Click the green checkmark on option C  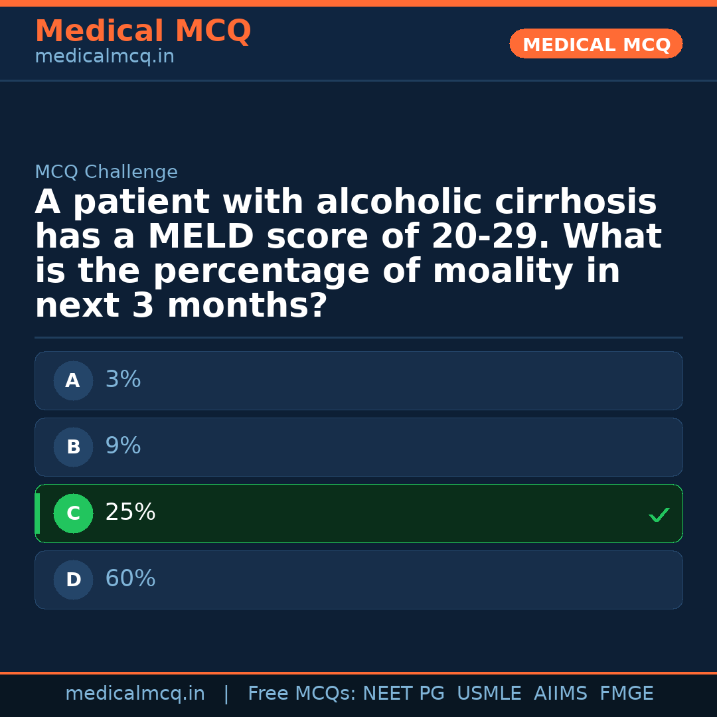coord(659,515)
